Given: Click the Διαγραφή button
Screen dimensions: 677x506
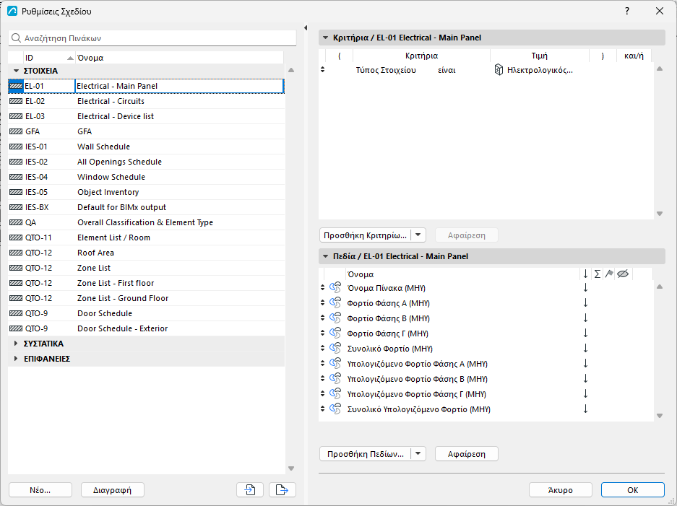Looking at the screenshot, I should pos(112,489).
